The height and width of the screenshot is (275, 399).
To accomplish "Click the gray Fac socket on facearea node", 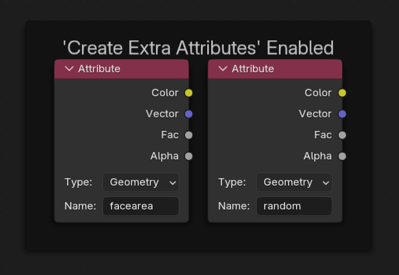I will click(189, 135).
